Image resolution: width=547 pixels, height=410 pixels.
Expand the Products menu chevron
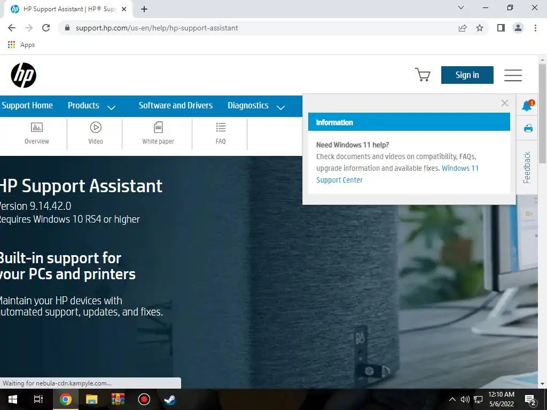tap(111, 107)
